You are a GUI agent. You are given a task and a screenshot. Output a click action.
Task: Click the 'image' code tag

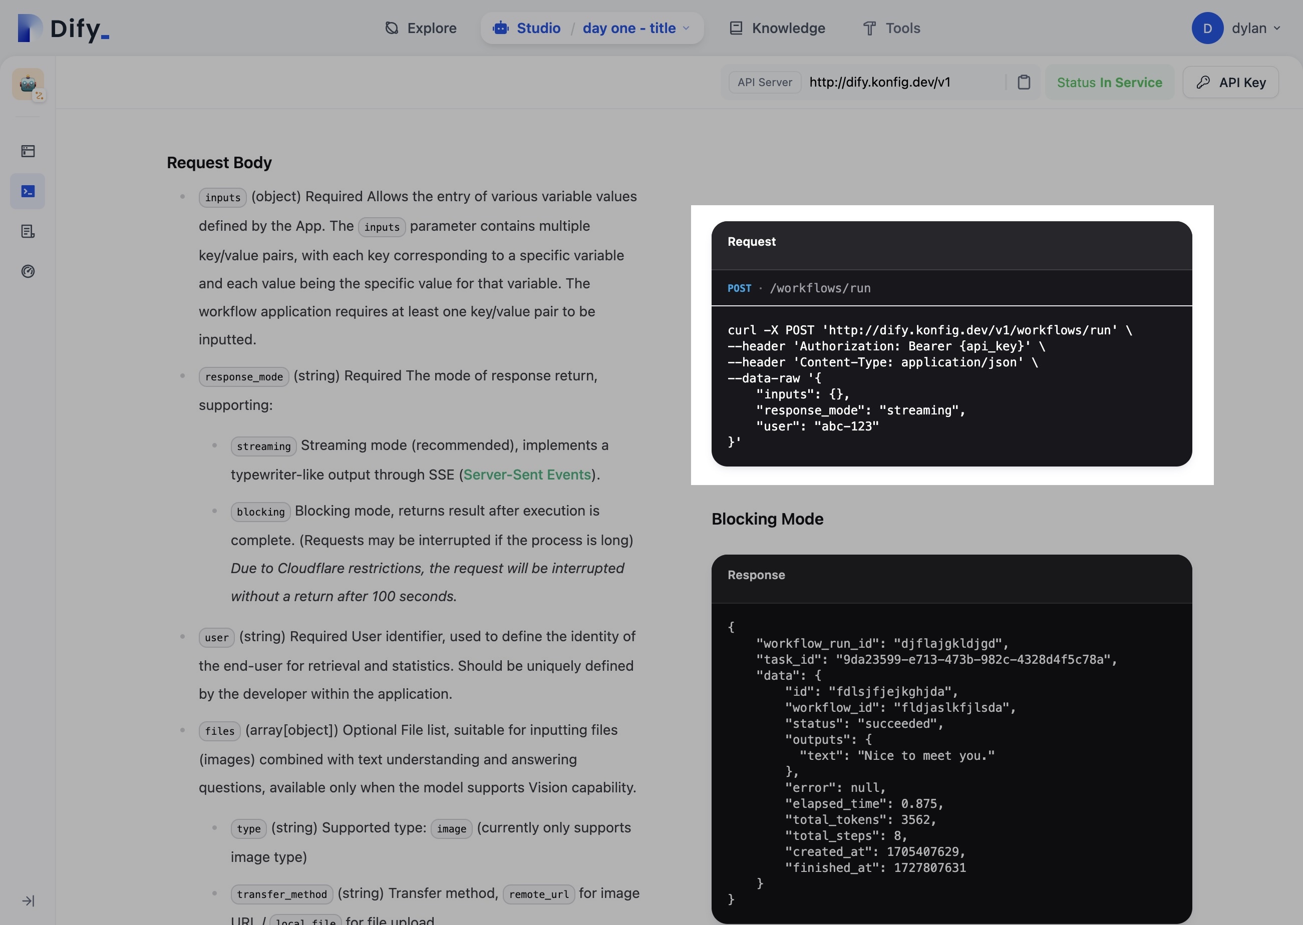pos(451,829)
